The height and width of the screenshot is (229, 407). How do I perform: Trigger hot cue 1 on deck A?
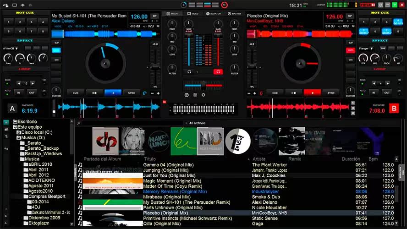click(9, 22)
